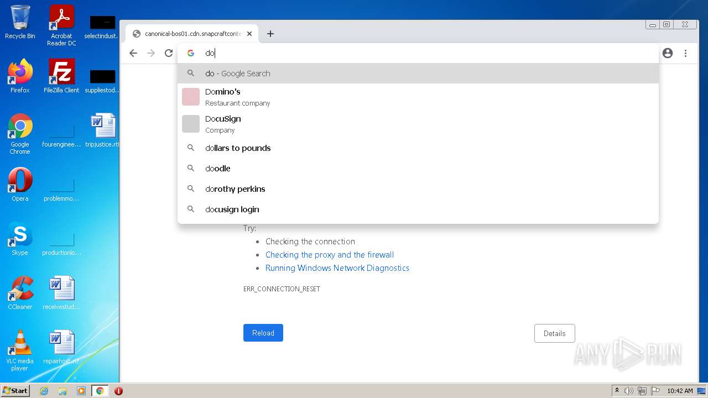Switch to Chrome taskbar button
The image size is (708, 398).
100,391
